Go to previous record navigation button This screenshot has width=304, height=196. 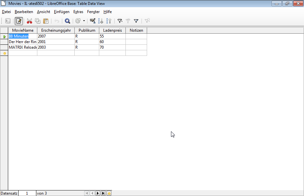pos(92,193)
